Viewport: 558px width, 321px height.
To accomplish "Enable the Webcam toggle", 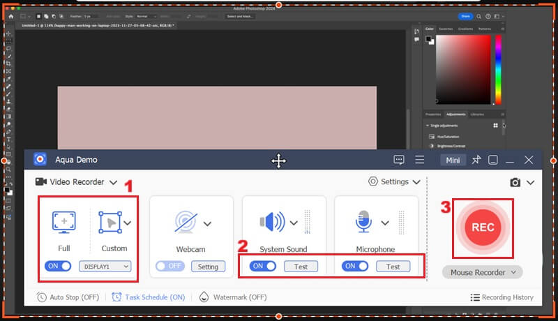I will (168, 266).
